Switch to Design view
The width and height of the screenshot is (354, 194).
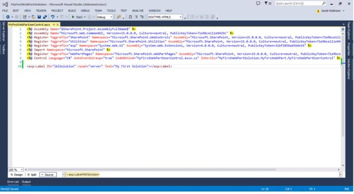[17, 175]
